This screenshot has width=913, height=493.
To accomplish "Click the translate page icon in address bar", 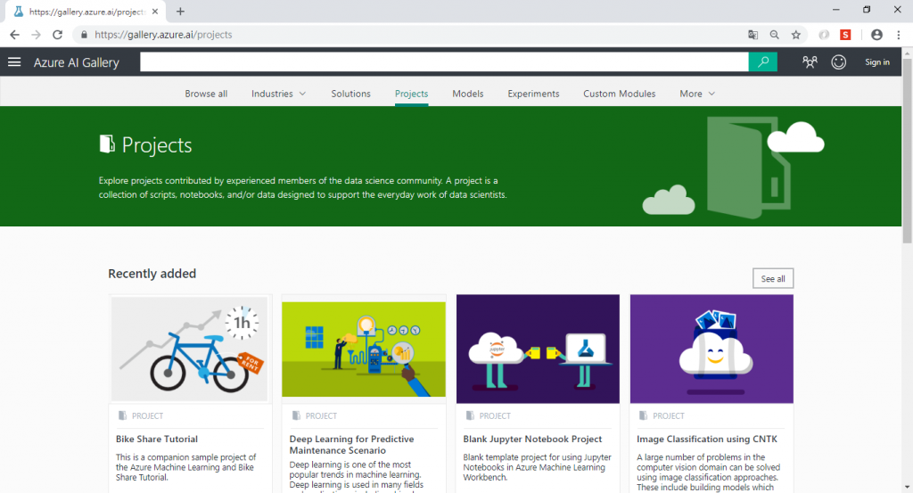I will (x=753, y=35).
